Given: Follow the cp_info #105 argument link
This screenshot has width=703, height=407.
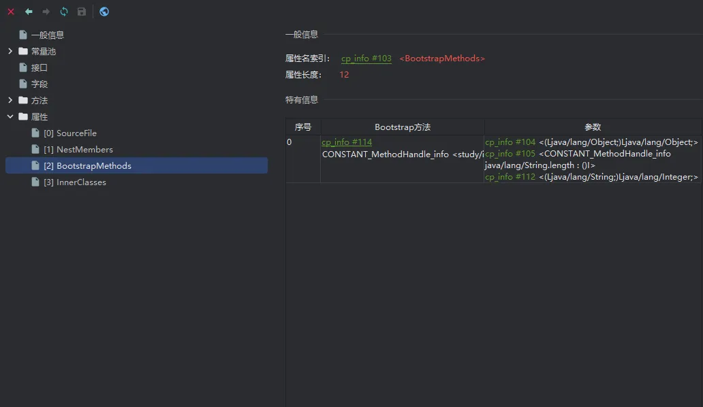Looking at the screenshot, I should point(510,154).
